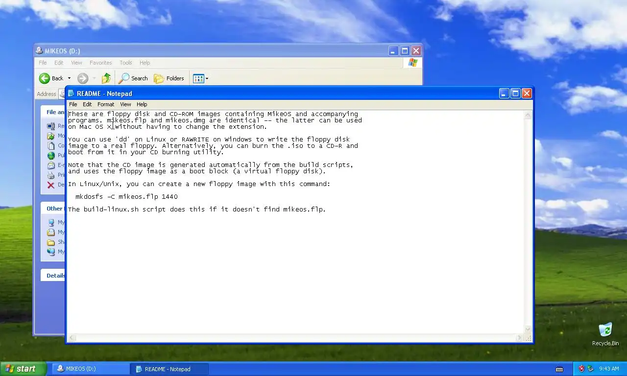Image resolution: width=627 pixels, height=376 pixels.
Task: Click the 9:43 AM taskbar clock
Action: 609,369
